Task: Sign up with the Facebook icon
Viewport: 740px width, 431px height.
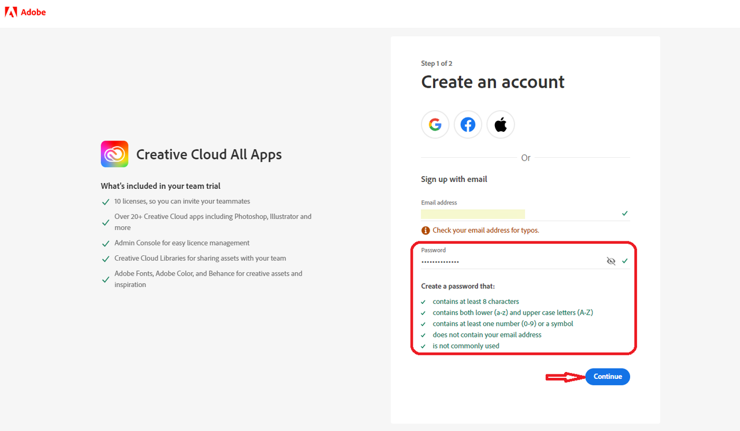Action: [x=468, y=124]
